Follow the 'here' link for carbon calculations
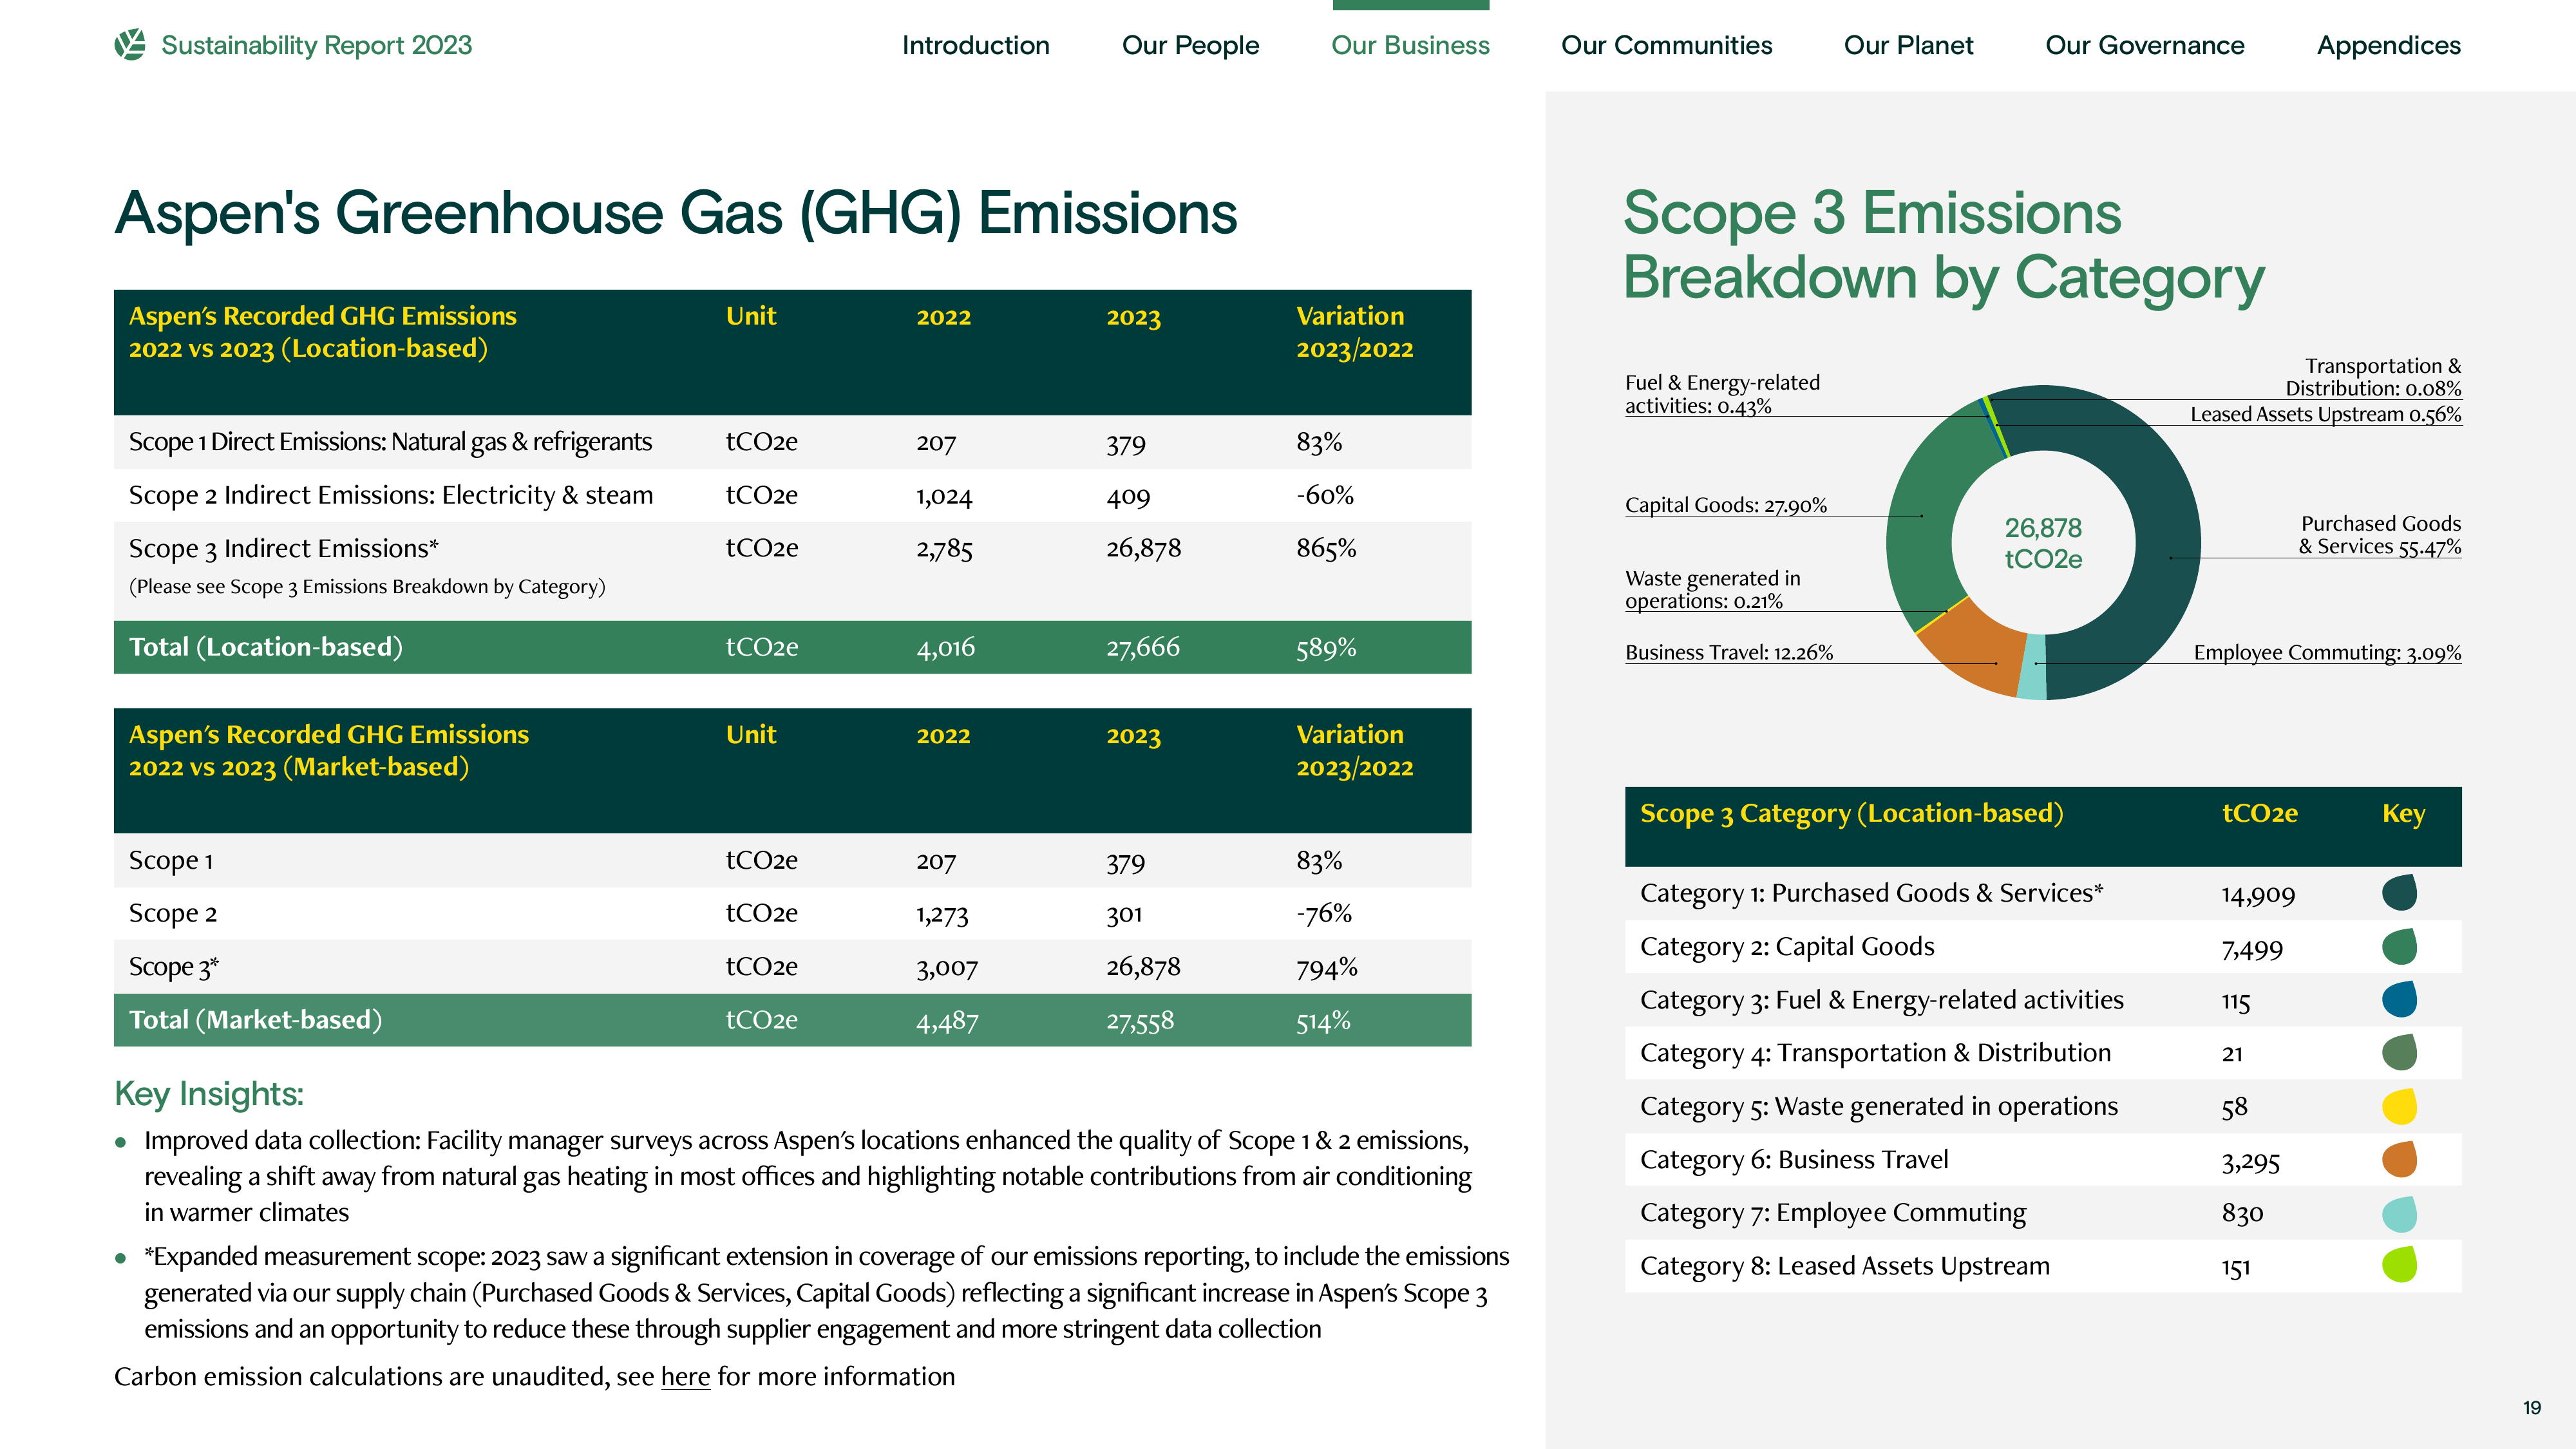This screenshot has height=1449, width=2576. click(685, 1377)
